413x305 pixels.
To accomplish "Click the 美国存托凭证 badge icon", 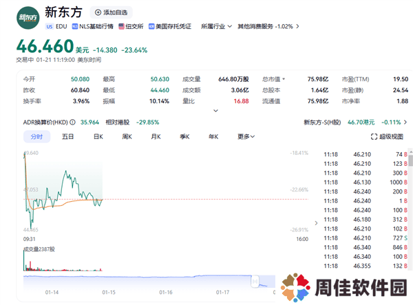I will coord(151,26).
